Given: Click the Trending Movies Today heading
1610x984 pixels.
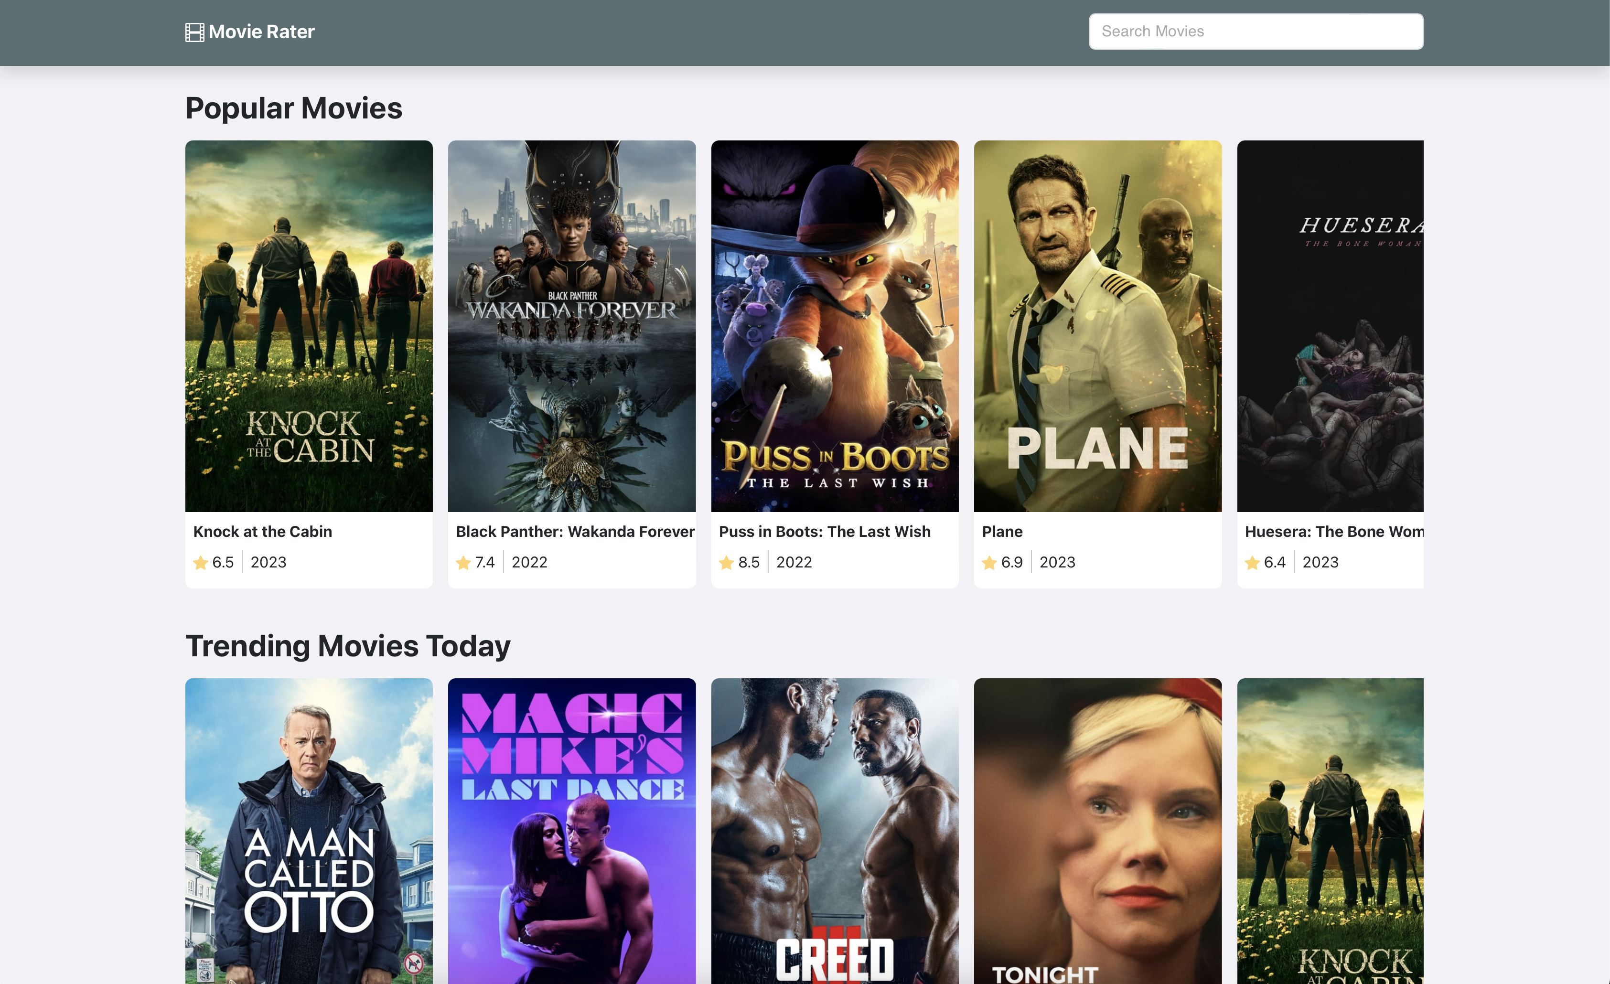Looking at the screenshot, I should 348,646.
